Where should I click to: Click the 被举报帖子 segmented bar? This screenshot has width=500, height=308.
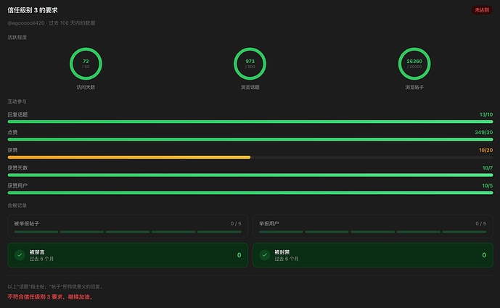click(128, 232)
